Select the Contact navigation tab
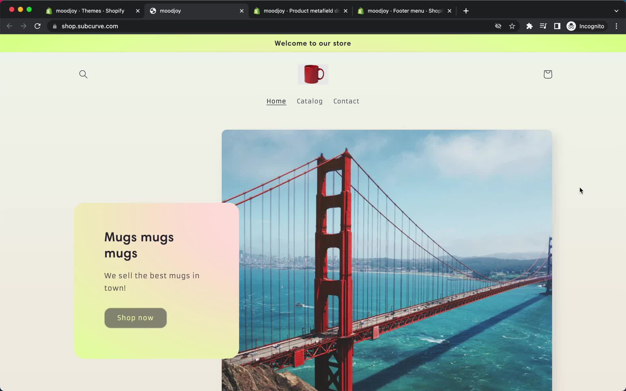Image resolution: width=626 pixels, height=391 pixels. [347, 101]
